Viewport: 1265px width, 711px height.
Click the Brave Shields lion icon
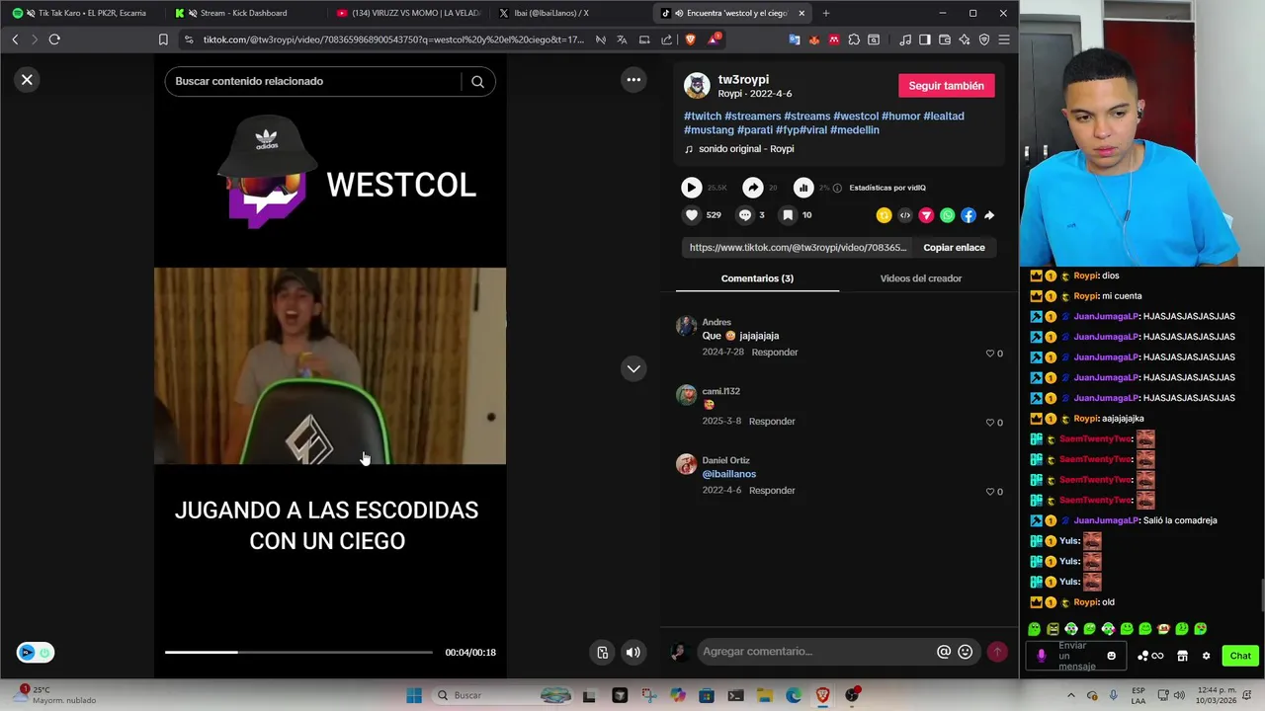690,39
